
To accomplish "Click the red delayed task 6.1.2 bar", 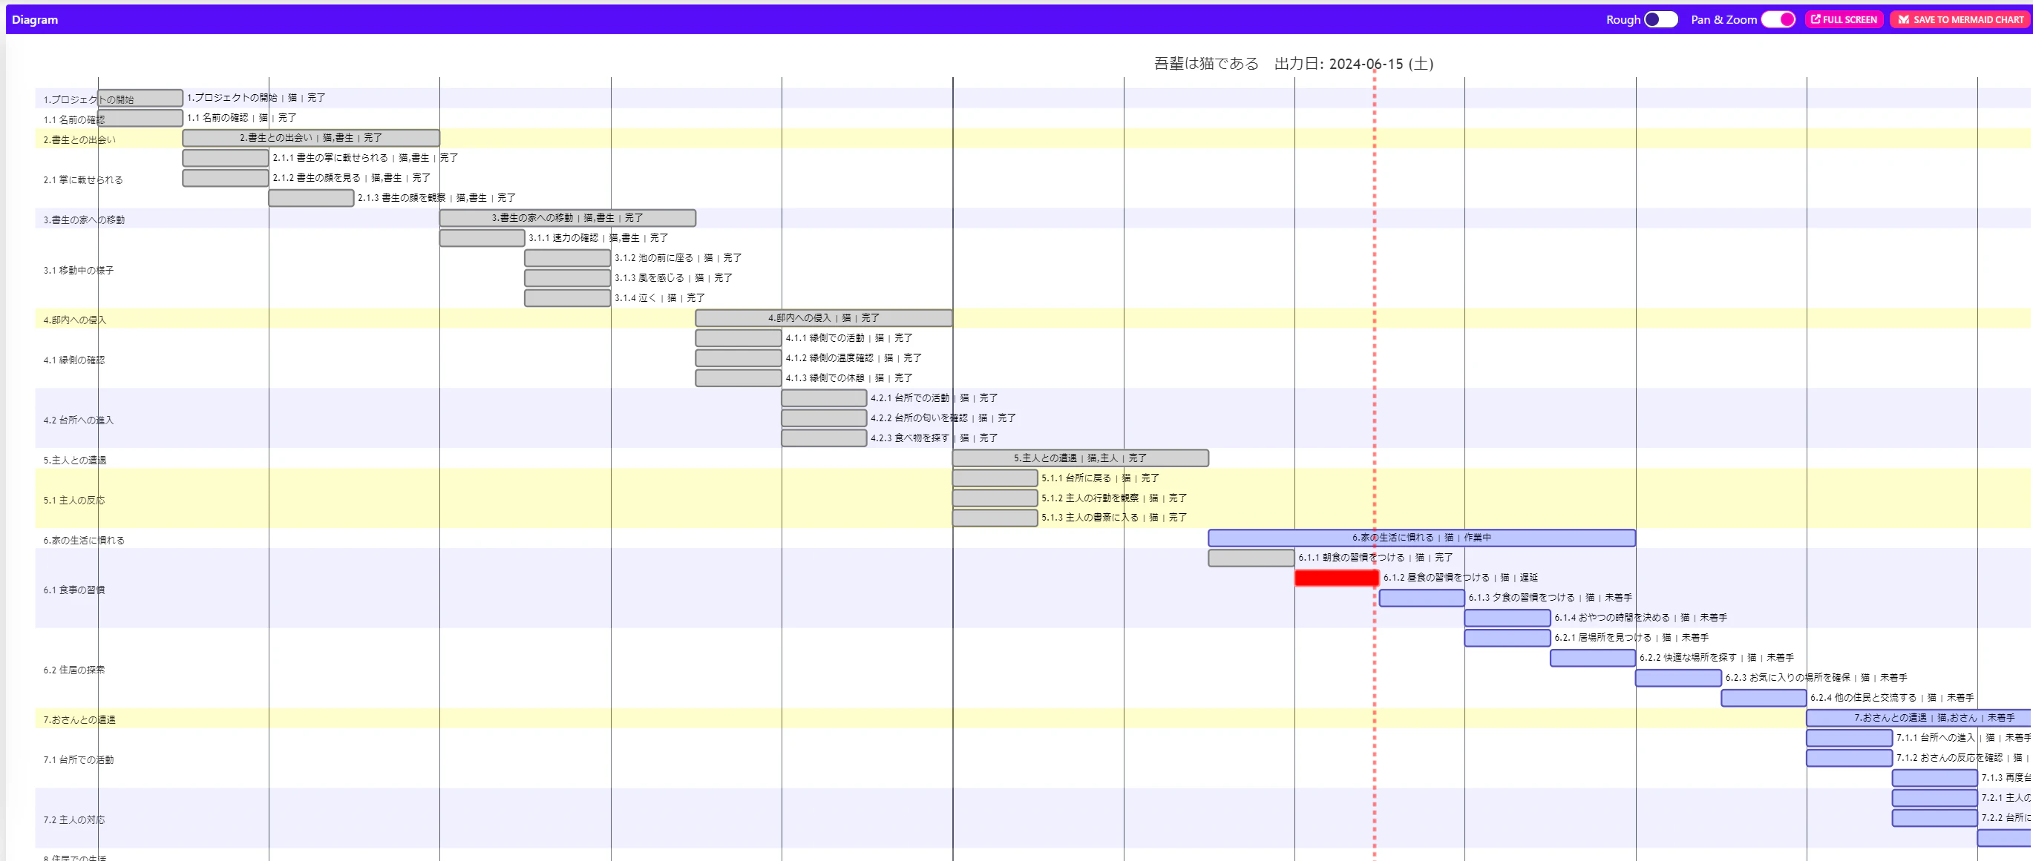I will point(1336,578).
